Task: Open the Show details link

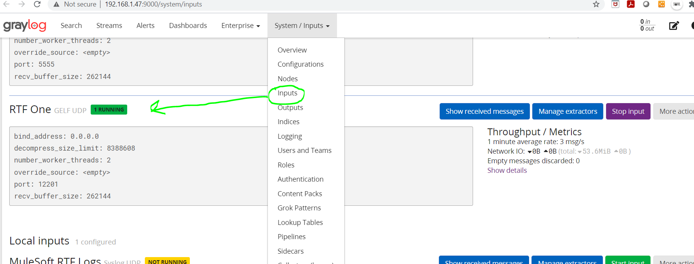Action: point(507,171)
